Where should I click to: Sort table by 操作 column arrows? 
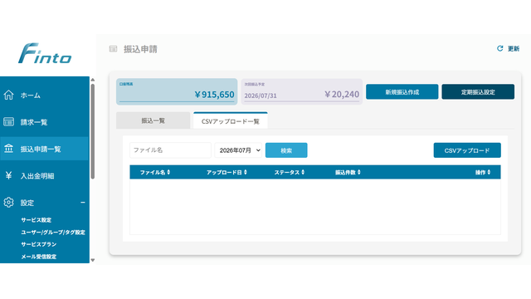(489, 172)
